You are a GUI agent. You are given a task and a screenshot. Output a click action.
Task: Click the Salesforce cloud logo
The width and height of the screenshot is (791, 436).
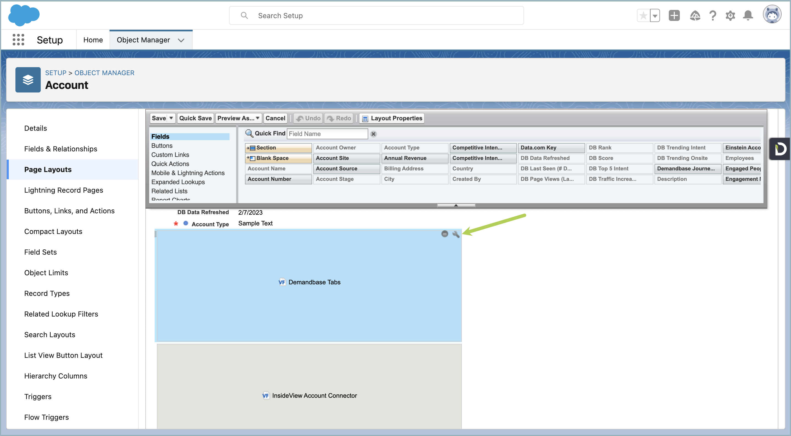click(x=24, y=15)
